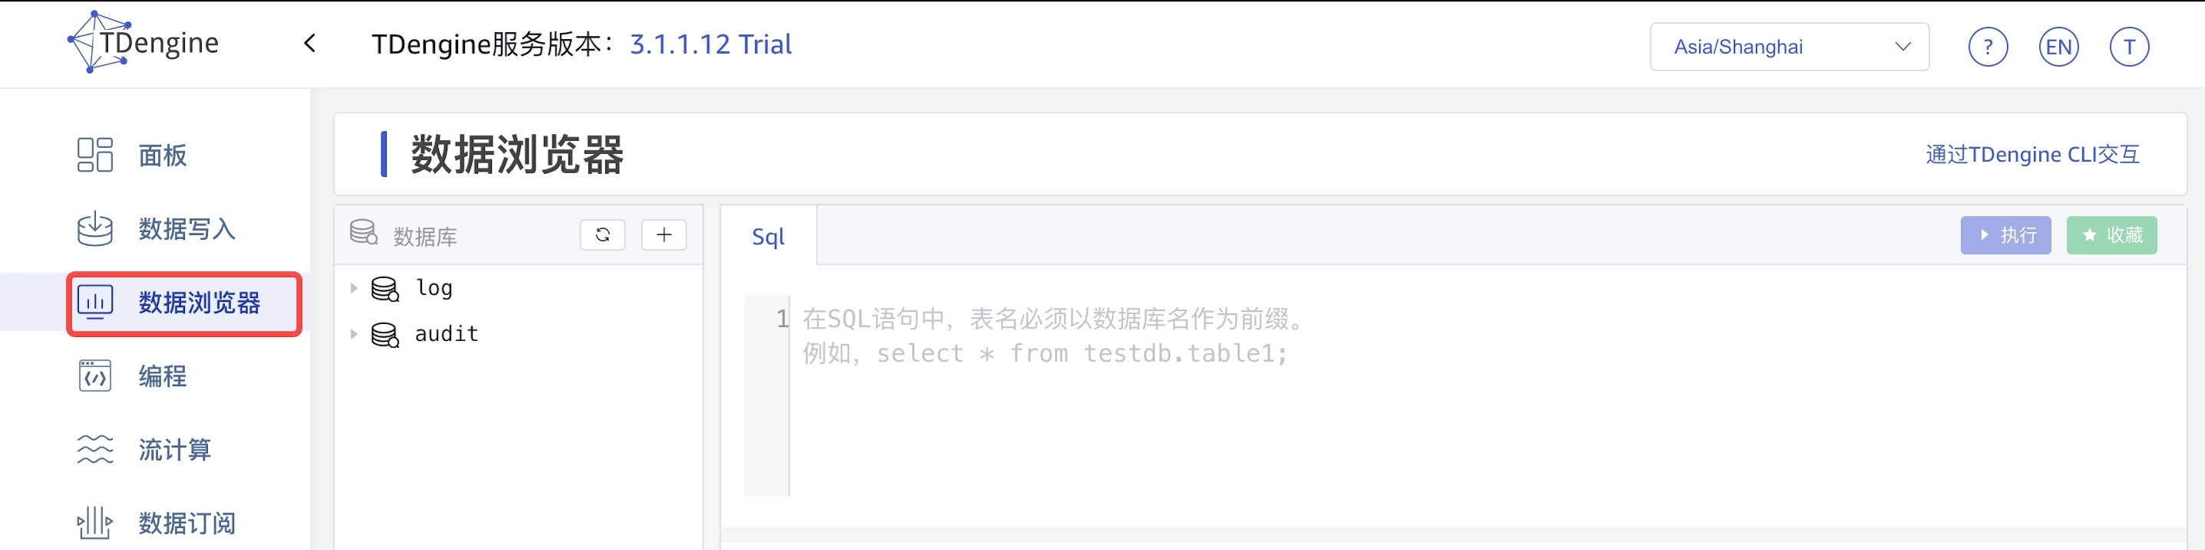Refresh the database list
Screen dimensions: 2205x550
602,235
